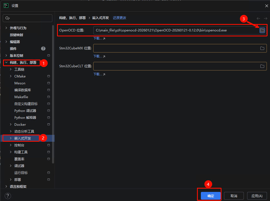Click the OpenOCD location folder browse icon
This screenshot has height=201, width=270.
click(x=262, y=30)
